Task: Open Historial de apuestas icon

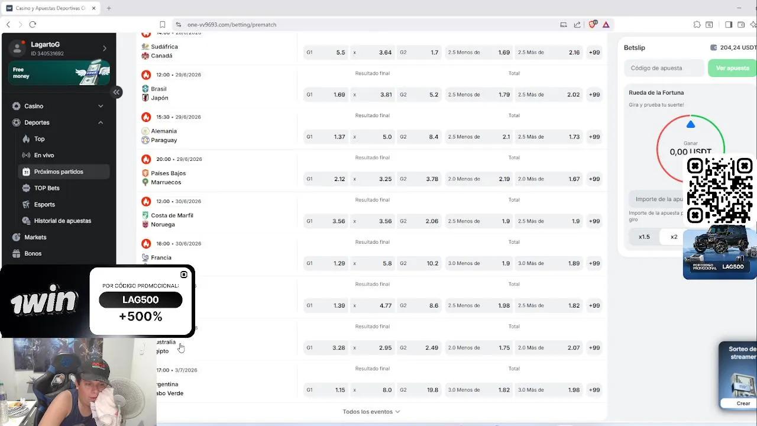Action: [x=26, y=221]
